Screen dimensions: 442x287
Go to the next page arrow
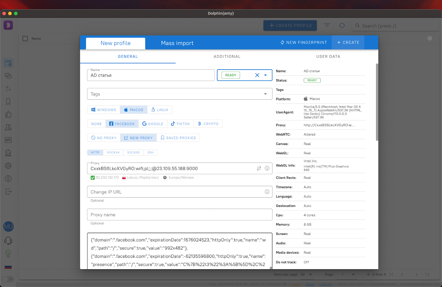point(416,275)
